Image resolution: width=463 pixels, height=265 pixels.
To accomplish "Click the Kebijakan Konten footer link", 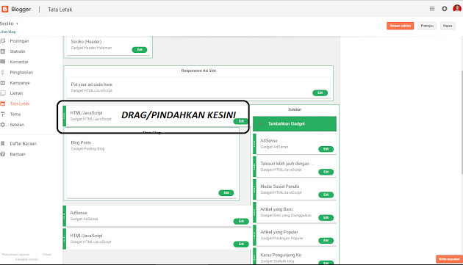I will tap(26, 259).
